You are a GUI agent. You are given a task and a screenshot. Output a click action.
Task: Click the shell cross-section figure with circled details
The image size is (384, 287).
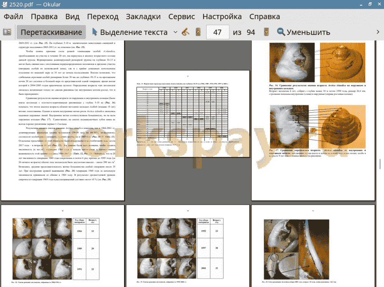(x=296, y=249)
